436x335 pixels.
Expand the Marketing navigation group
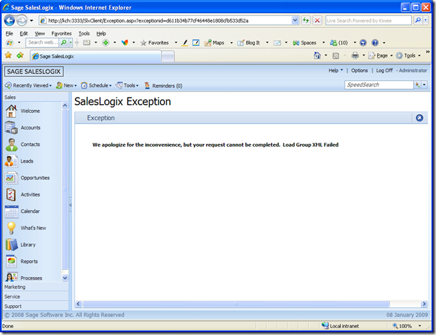pyautogui.click(x=36, y=287)
